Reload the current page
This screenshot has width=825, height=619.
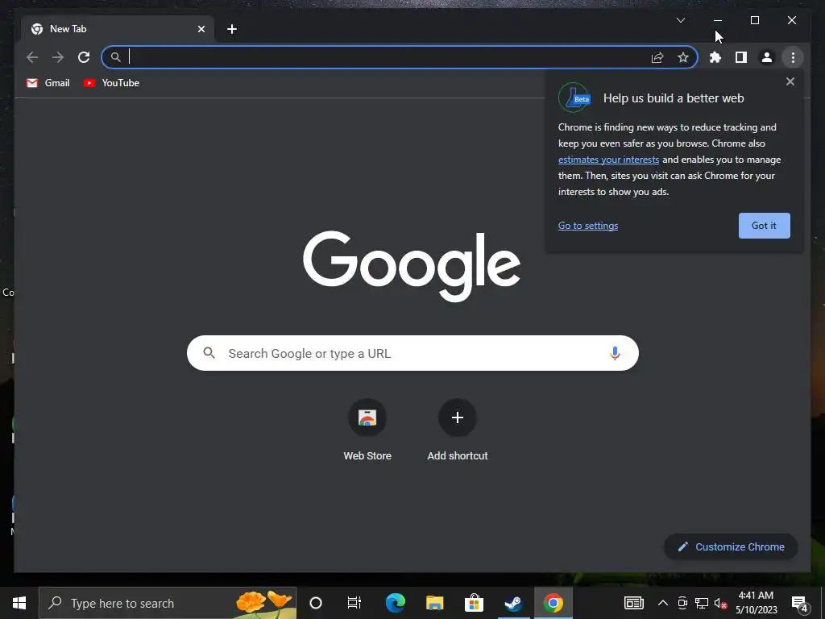click(x=84, y=57)
